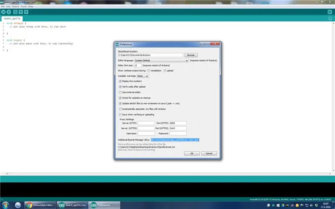Click the Open sketch toolbar icon
The width and height of the screenshot is (335, 209).
tap(21, 12)
